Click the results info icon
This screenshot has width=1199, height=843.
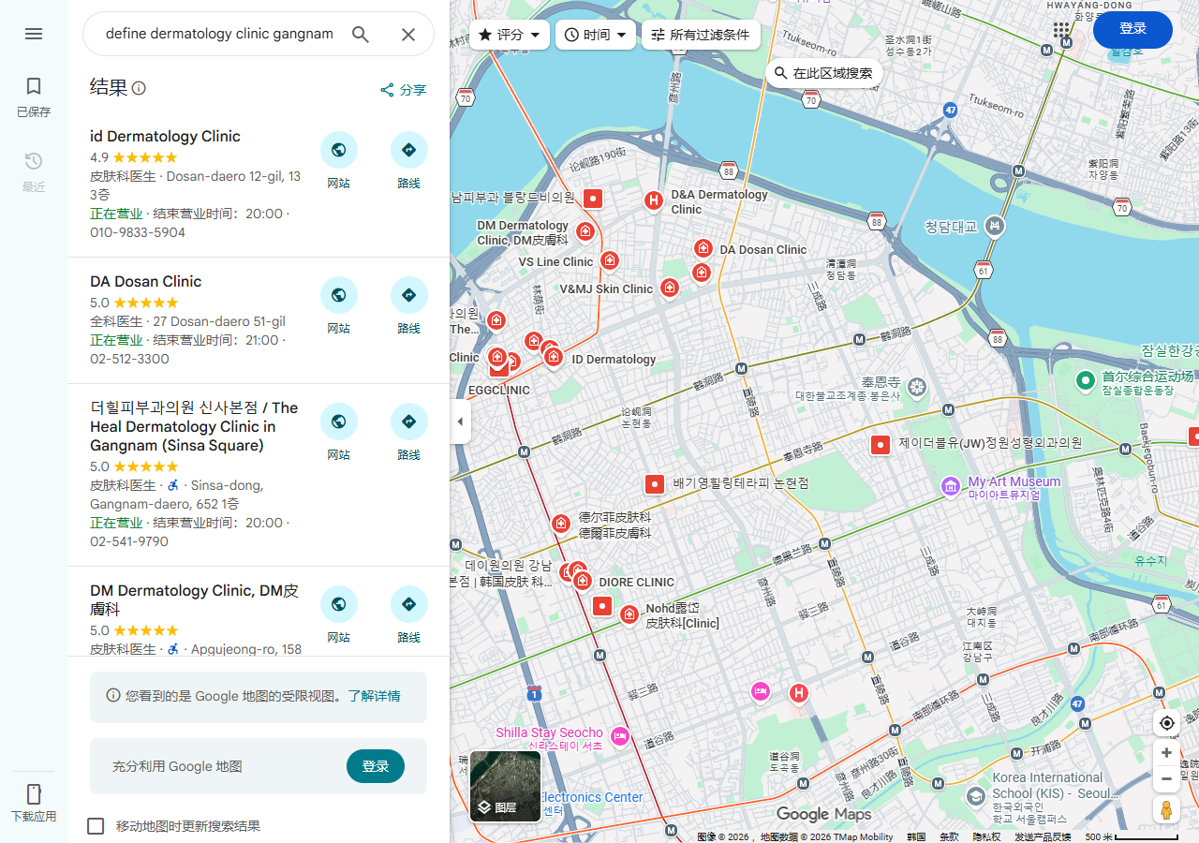pyautogui.click(x=139, y=88)
